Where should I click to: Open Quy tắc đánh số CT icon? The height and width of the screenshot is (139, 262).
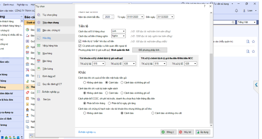coord(39,84)
